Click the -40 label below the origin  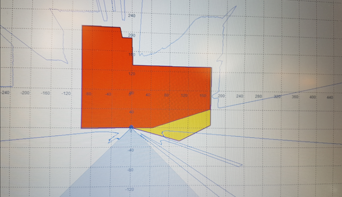(x=131, y=150)
